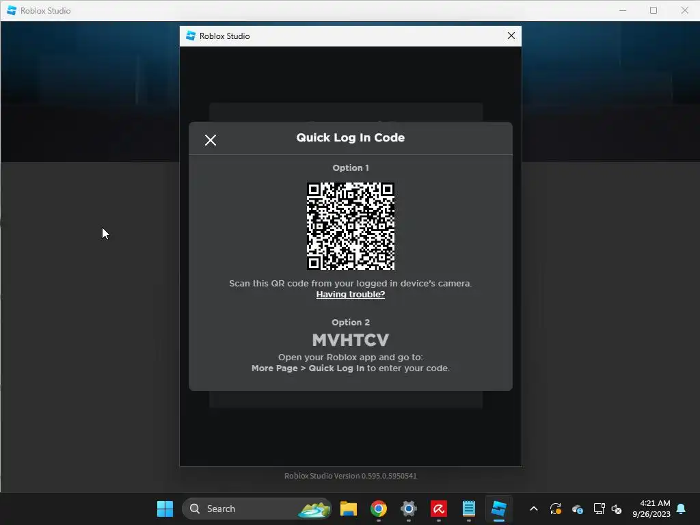Close the main Roblox Studio window
Screen dimensions: 700x525
[x=685, y=10]
